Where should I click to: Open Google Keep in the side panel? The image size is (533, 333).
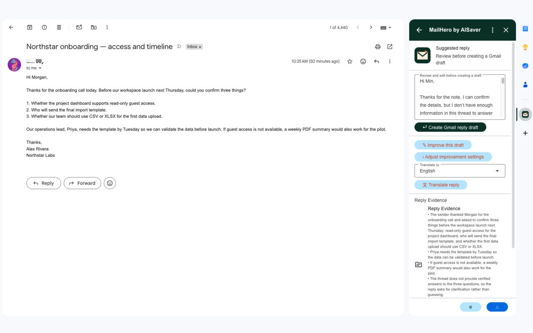pyautogui.click(x=525, y=47)
